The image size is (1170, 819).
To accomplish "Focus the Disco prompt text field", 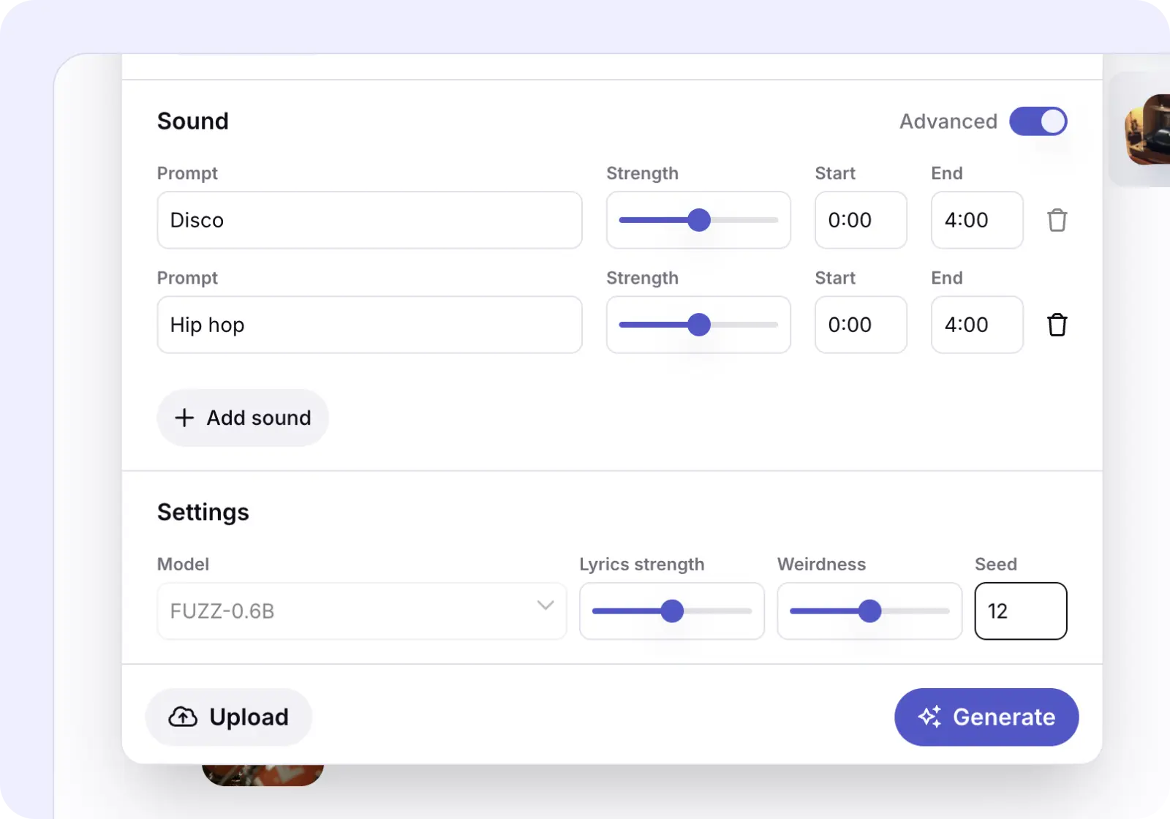I will click(x=369, y=220).
